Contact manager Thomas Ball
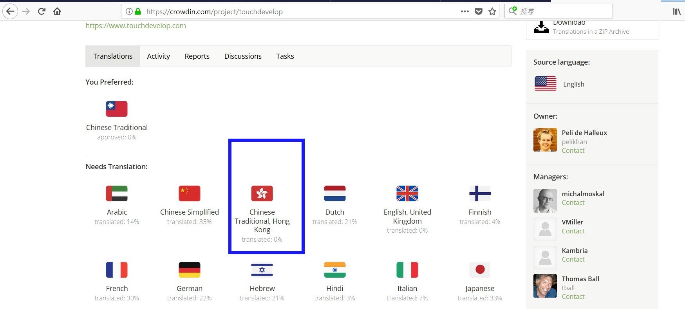The image size is (685, 309). pos(573,297)
